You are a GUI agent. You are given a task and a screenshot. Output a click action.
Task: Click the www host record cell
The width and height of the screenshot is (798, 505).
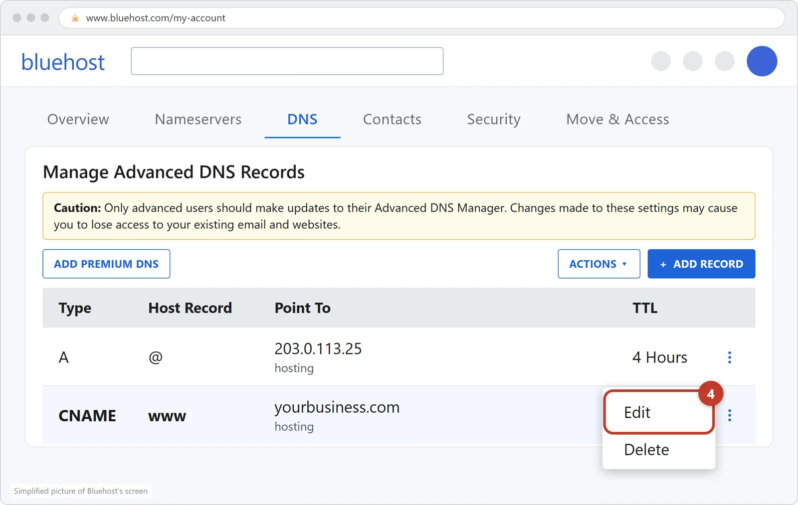tap(167, 416)
